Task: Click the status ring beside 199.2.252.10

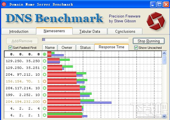Action: pos(45,95)
